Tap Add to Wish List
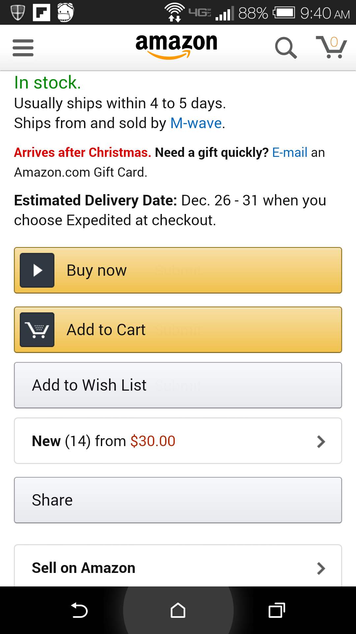Image resolution: width=356 pixels, height=634 pixels. 178,385
